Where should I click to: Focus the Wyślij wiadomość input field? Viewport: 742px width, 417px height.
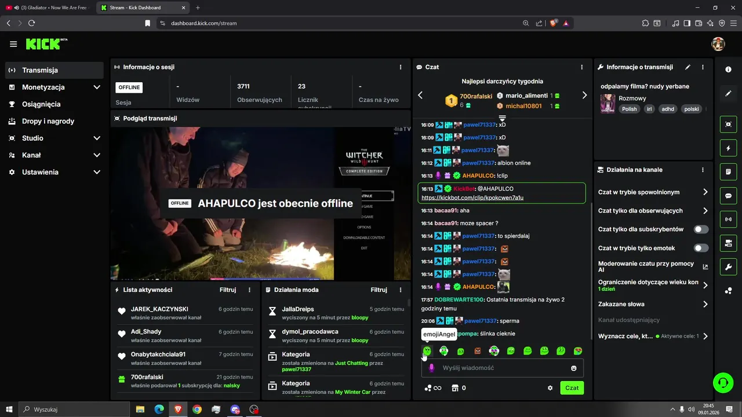coord(502,368)
